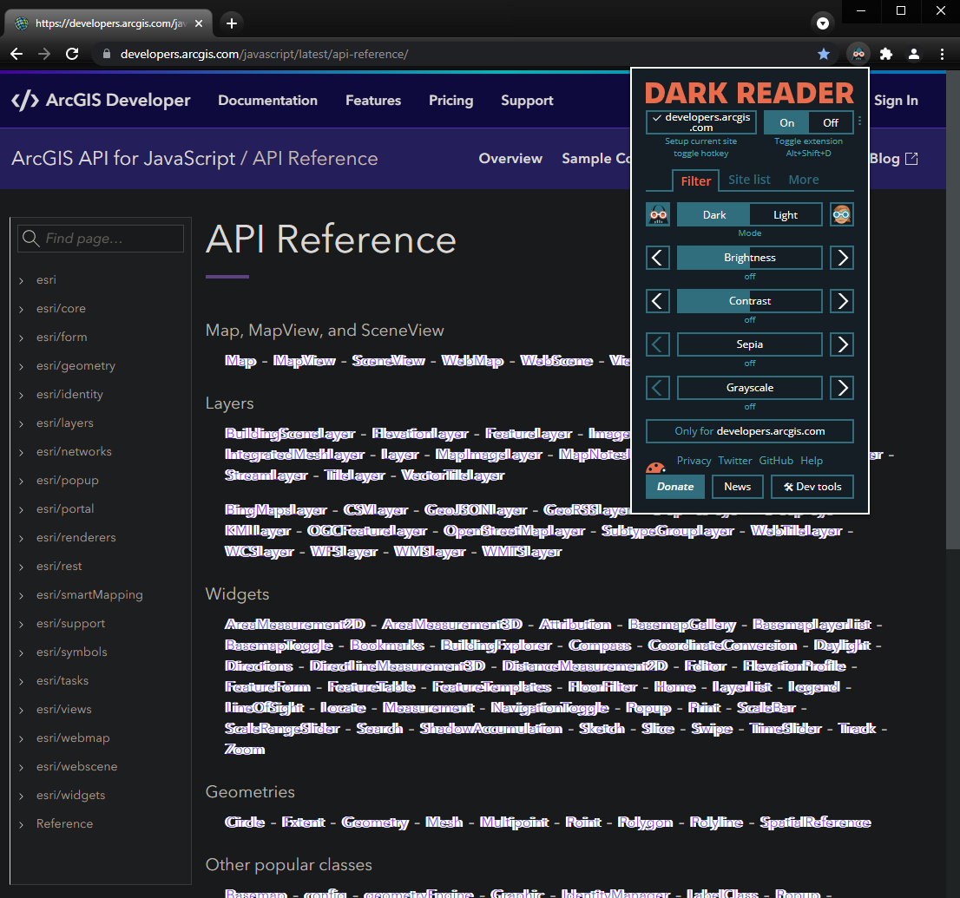Open the Dark Reader GitHub link

[x=776, y=461]
